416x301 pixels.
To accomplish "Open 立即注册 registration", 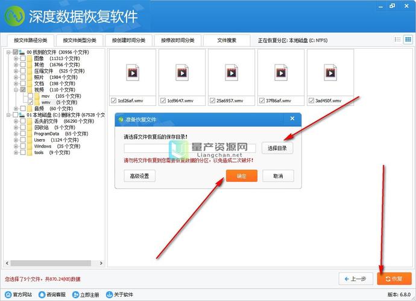I will (x=86, y=294).
